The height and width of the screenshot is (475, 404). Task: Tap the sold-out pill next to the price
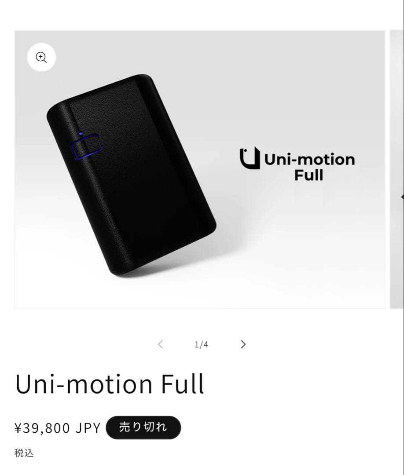coord(143,427)
